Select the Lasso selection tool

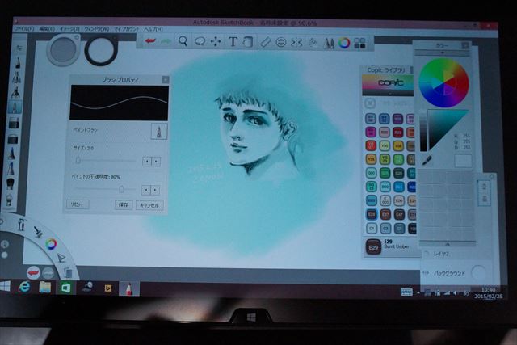click(x=200, y=41)
